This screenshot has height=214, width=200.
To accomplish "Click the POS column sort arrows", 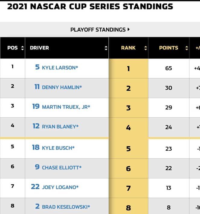I will [22, 48].
